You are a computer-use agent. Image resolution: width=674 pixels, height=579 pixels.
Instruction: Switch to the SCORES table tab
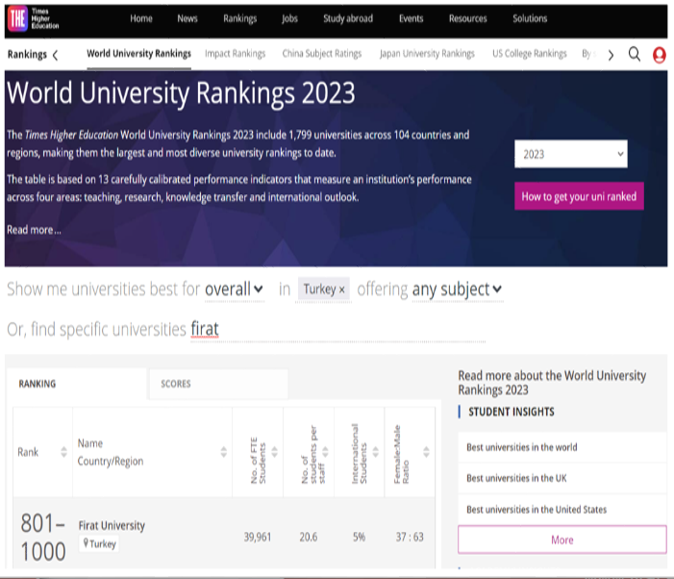[218, 384]
